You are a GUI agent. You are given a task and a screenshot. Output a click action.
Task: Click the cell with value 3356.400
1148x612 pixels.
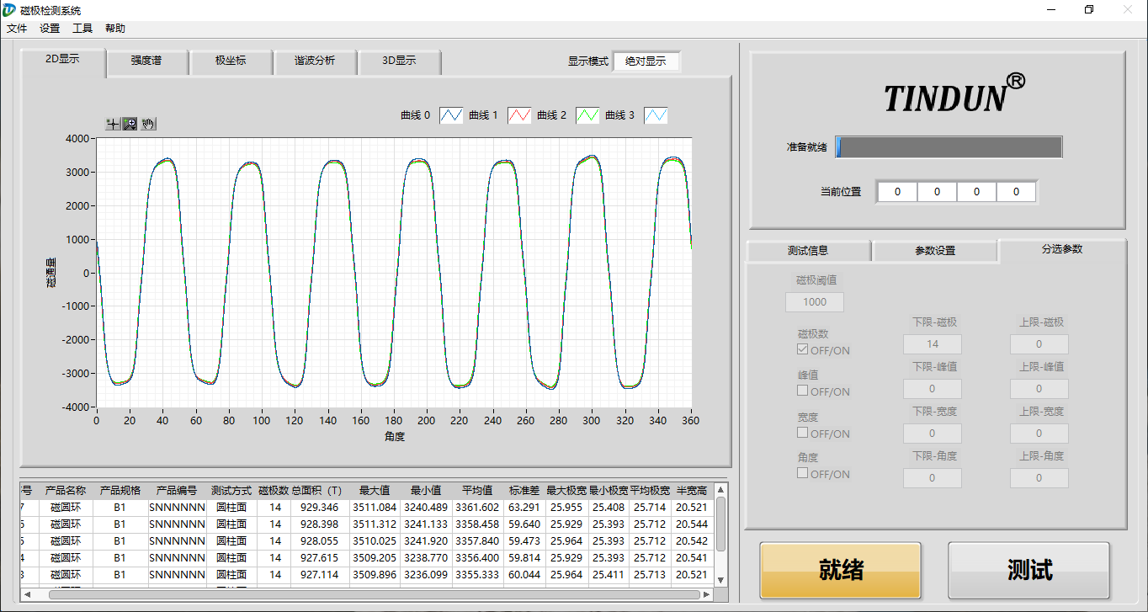pyautogui.click(x=478, y=557)
